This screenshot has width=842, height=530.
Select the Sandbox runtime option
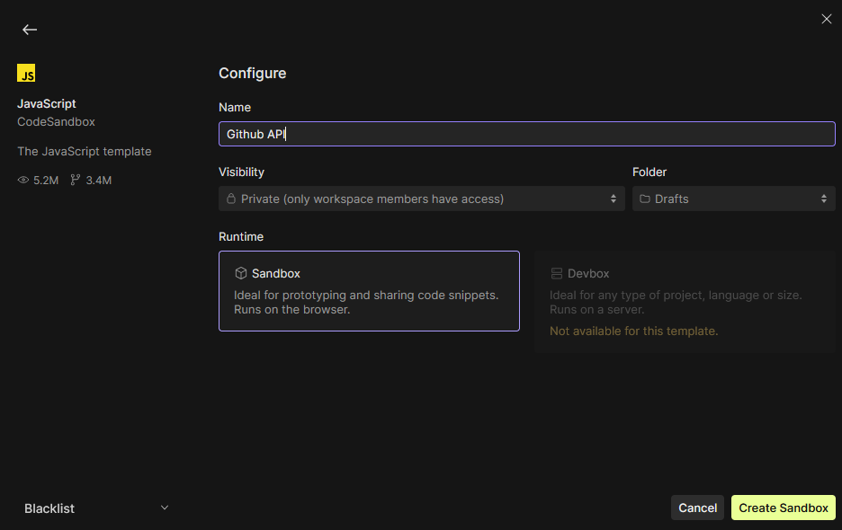[369, 291]
